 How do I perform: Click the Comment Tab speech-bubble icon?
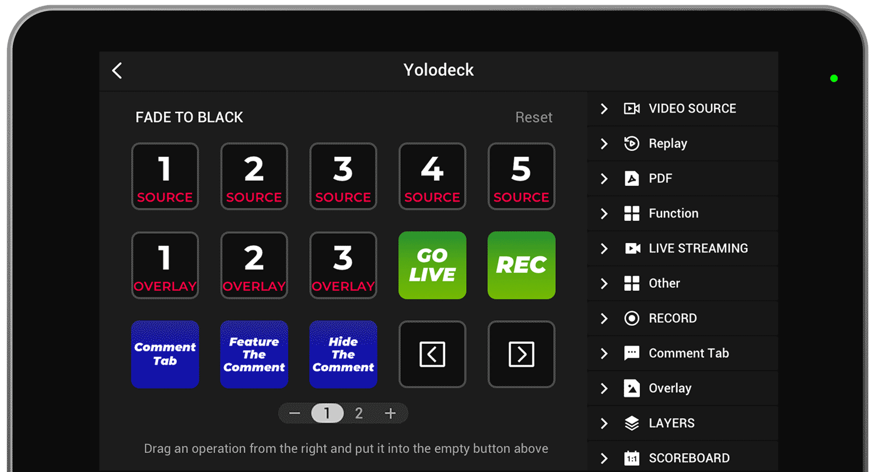632,354
